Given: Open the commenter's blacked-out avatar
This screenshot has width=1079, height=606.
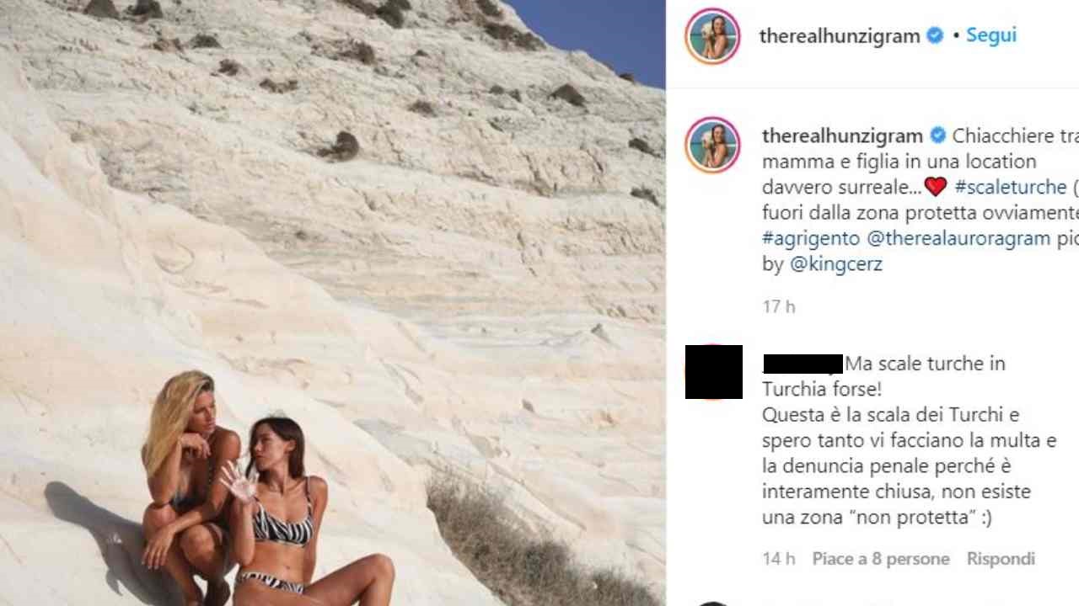Looking at the screenshot, I should coord(714,372).
